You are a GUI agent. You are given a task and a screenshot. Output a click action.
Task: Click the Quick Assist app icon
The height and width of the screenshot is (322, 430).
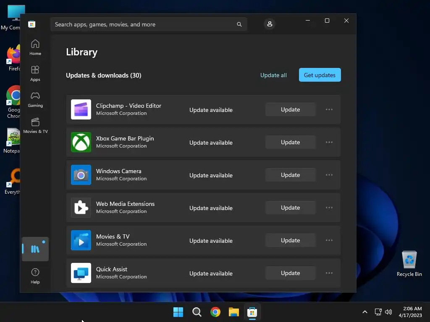tap(81, 273)
